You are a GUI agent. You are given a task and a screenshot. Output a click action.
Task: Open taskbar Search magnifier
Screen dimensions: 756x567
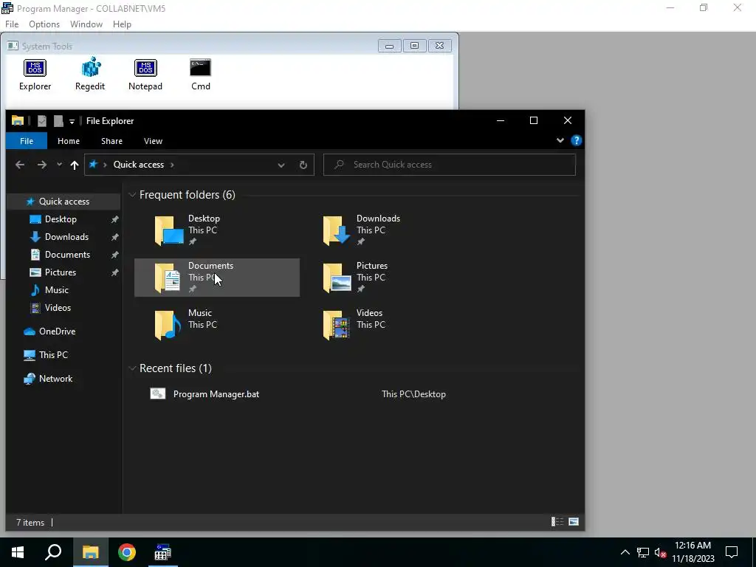53,552
